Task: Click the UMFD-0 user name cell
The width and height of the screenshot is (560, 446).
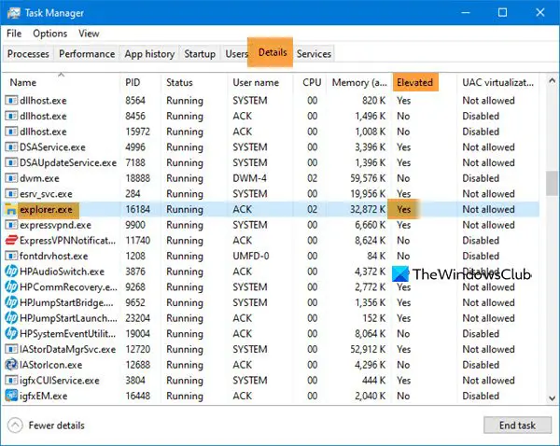Action: pos(251,256)
